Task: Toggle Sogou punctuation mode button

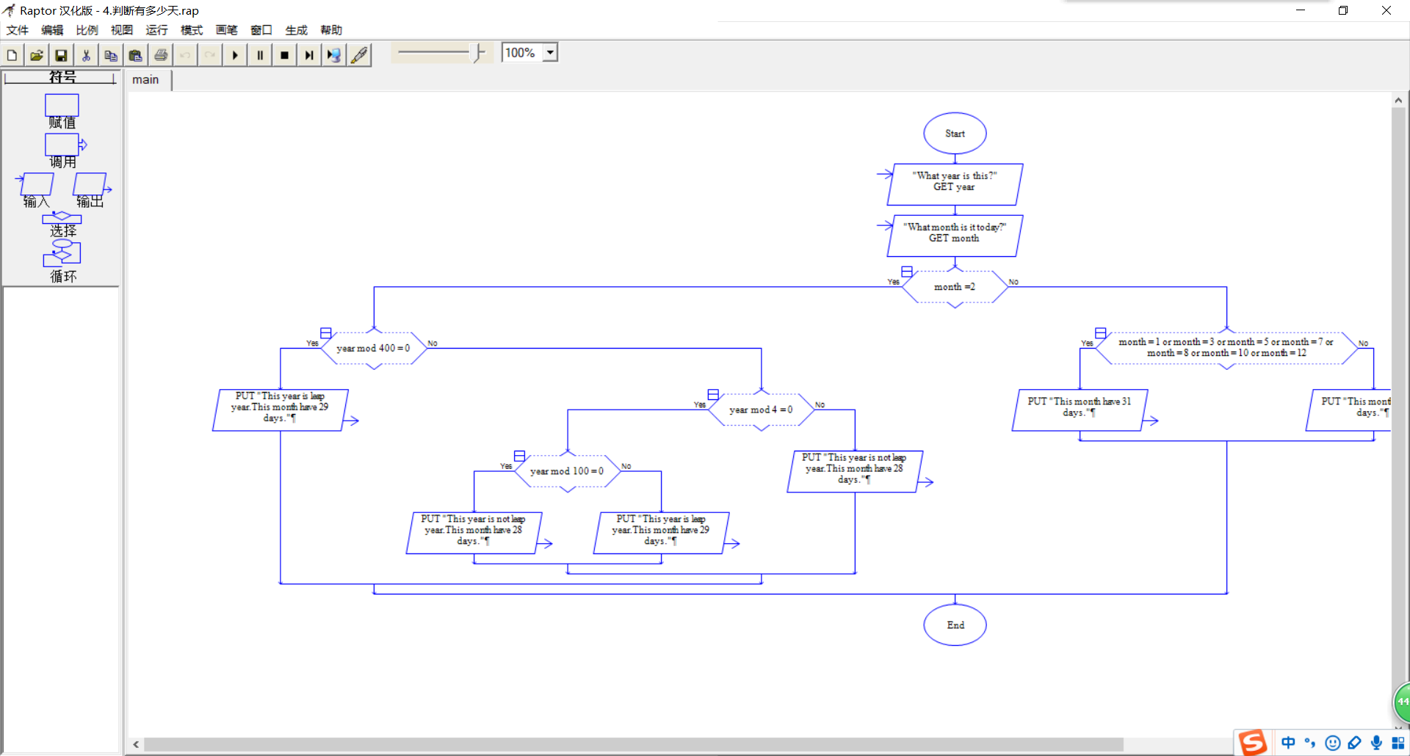Action: pos(1310,743)
